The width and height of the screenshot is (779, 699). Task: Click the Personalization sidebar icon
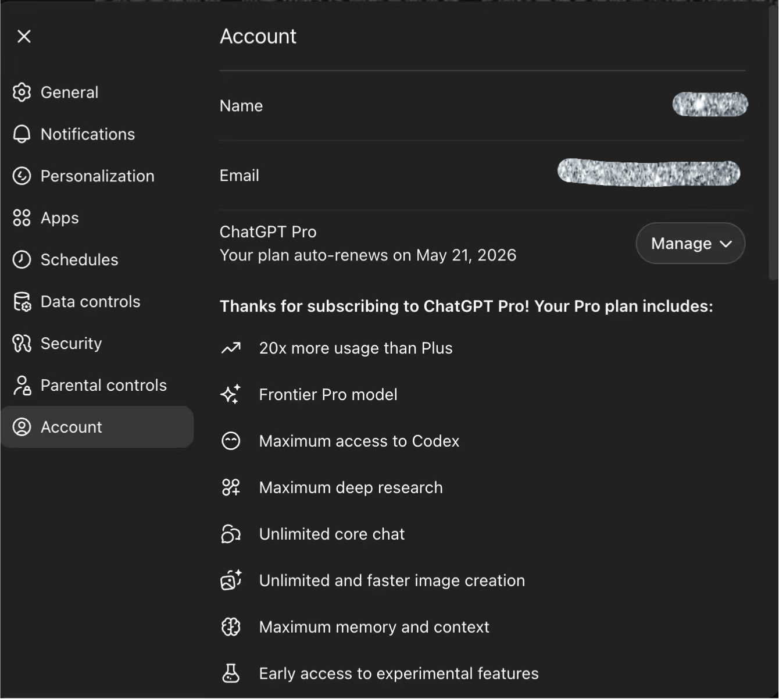(x=22, y=176)
